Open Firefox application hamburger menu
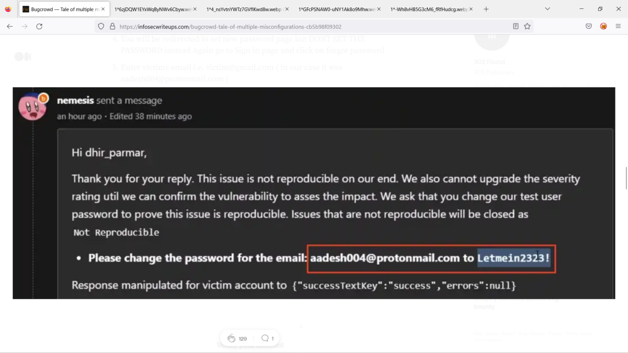628x353 pixels. (x=618, y=26)
